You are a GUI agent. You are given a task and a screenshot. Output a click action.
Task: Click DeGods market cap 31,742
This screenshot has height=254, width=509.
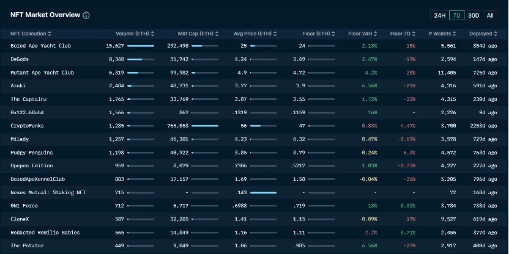click(x=179, y=59)
